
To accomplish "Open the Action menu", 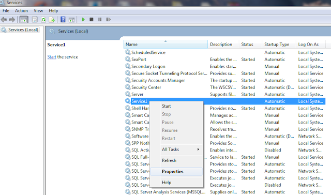I will coord(21,10).
